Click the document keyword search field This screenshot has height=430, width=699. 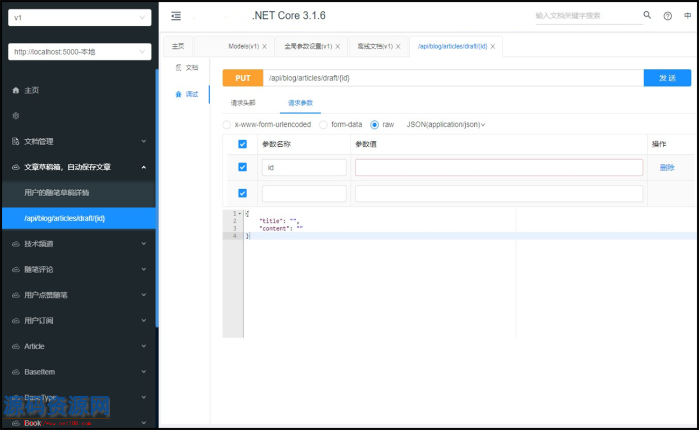[589, 16]
